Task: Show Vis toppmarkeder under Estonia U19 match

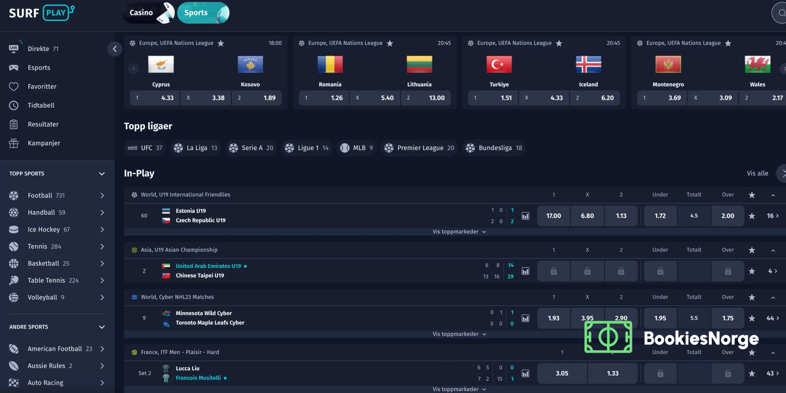Action: pos(459,232)
